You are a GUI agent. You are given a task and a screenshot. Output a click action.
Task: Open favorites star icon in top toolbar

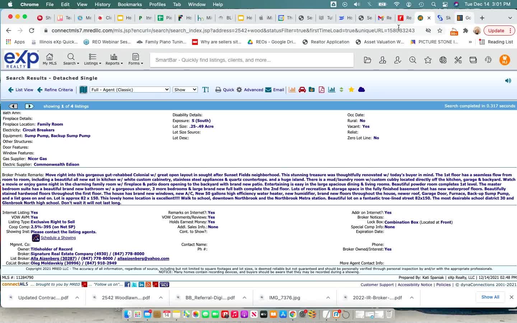tap(428, 60)
